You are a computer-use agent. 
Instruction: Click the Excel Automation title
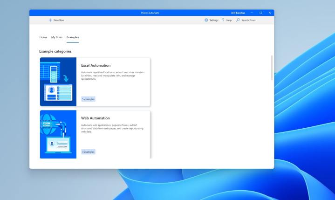pyautogui.click(x=96, y=65)
